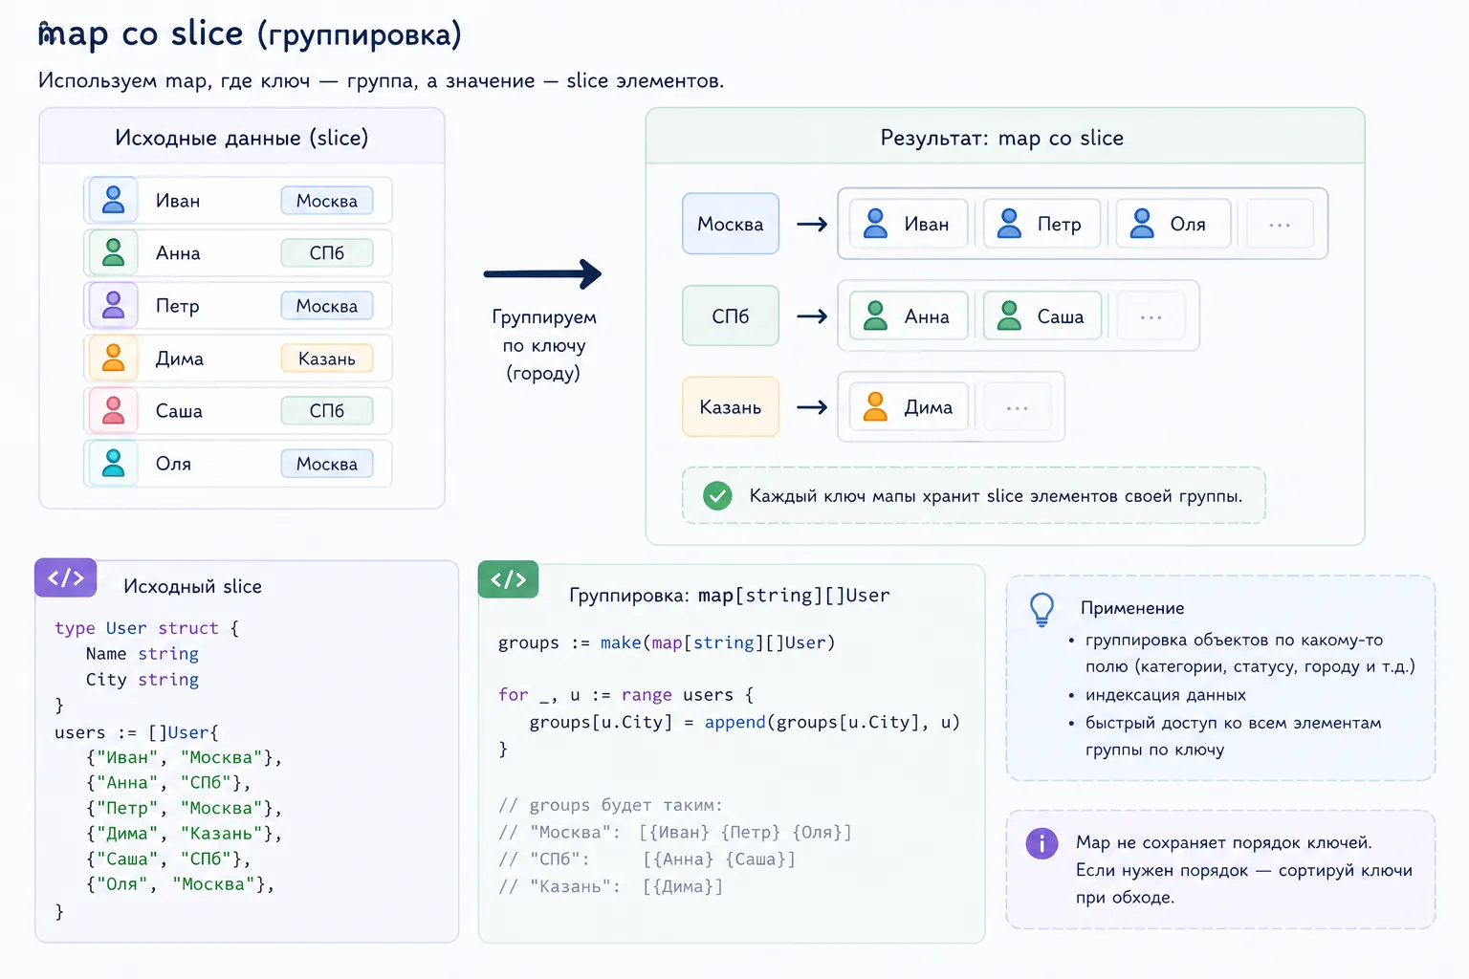The width and height of the screenshot is (1469, 979).
Task: Click the green checkmark icon in result note
Action: point(717,495)
